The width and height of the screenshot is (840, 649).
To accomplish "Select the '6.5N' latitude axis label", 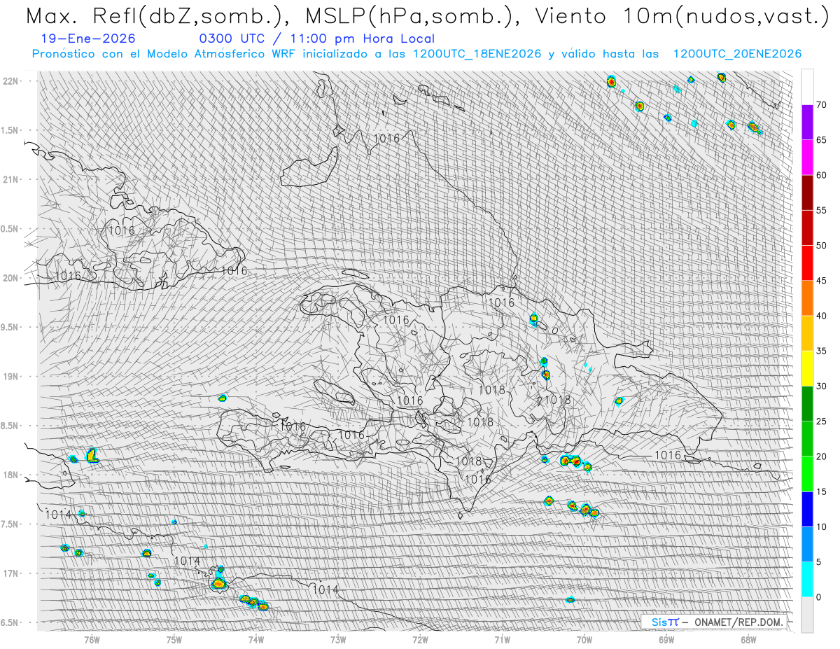I will [x=10, y=622].
